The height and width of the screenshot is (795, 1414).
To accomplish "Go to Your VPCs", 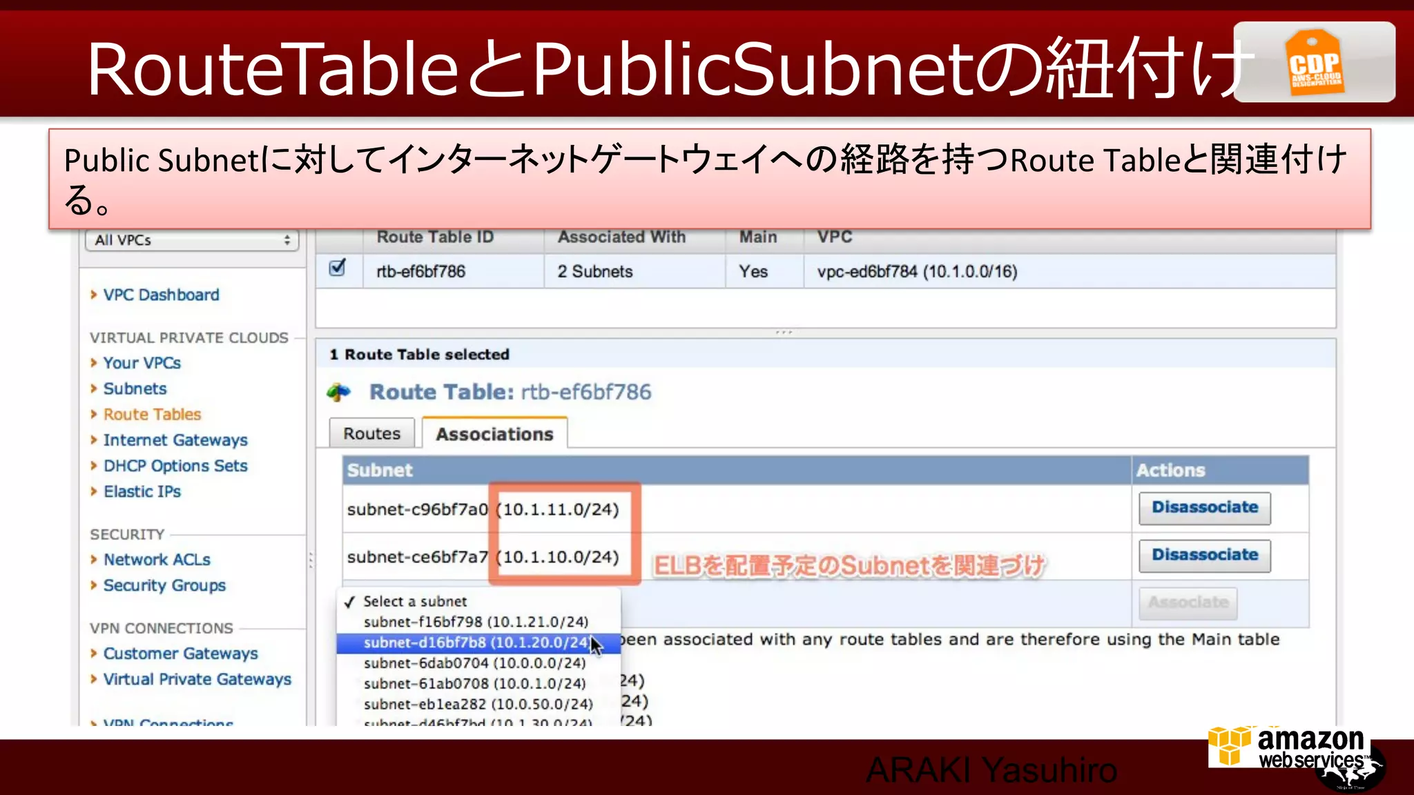I will coord(142,363).
